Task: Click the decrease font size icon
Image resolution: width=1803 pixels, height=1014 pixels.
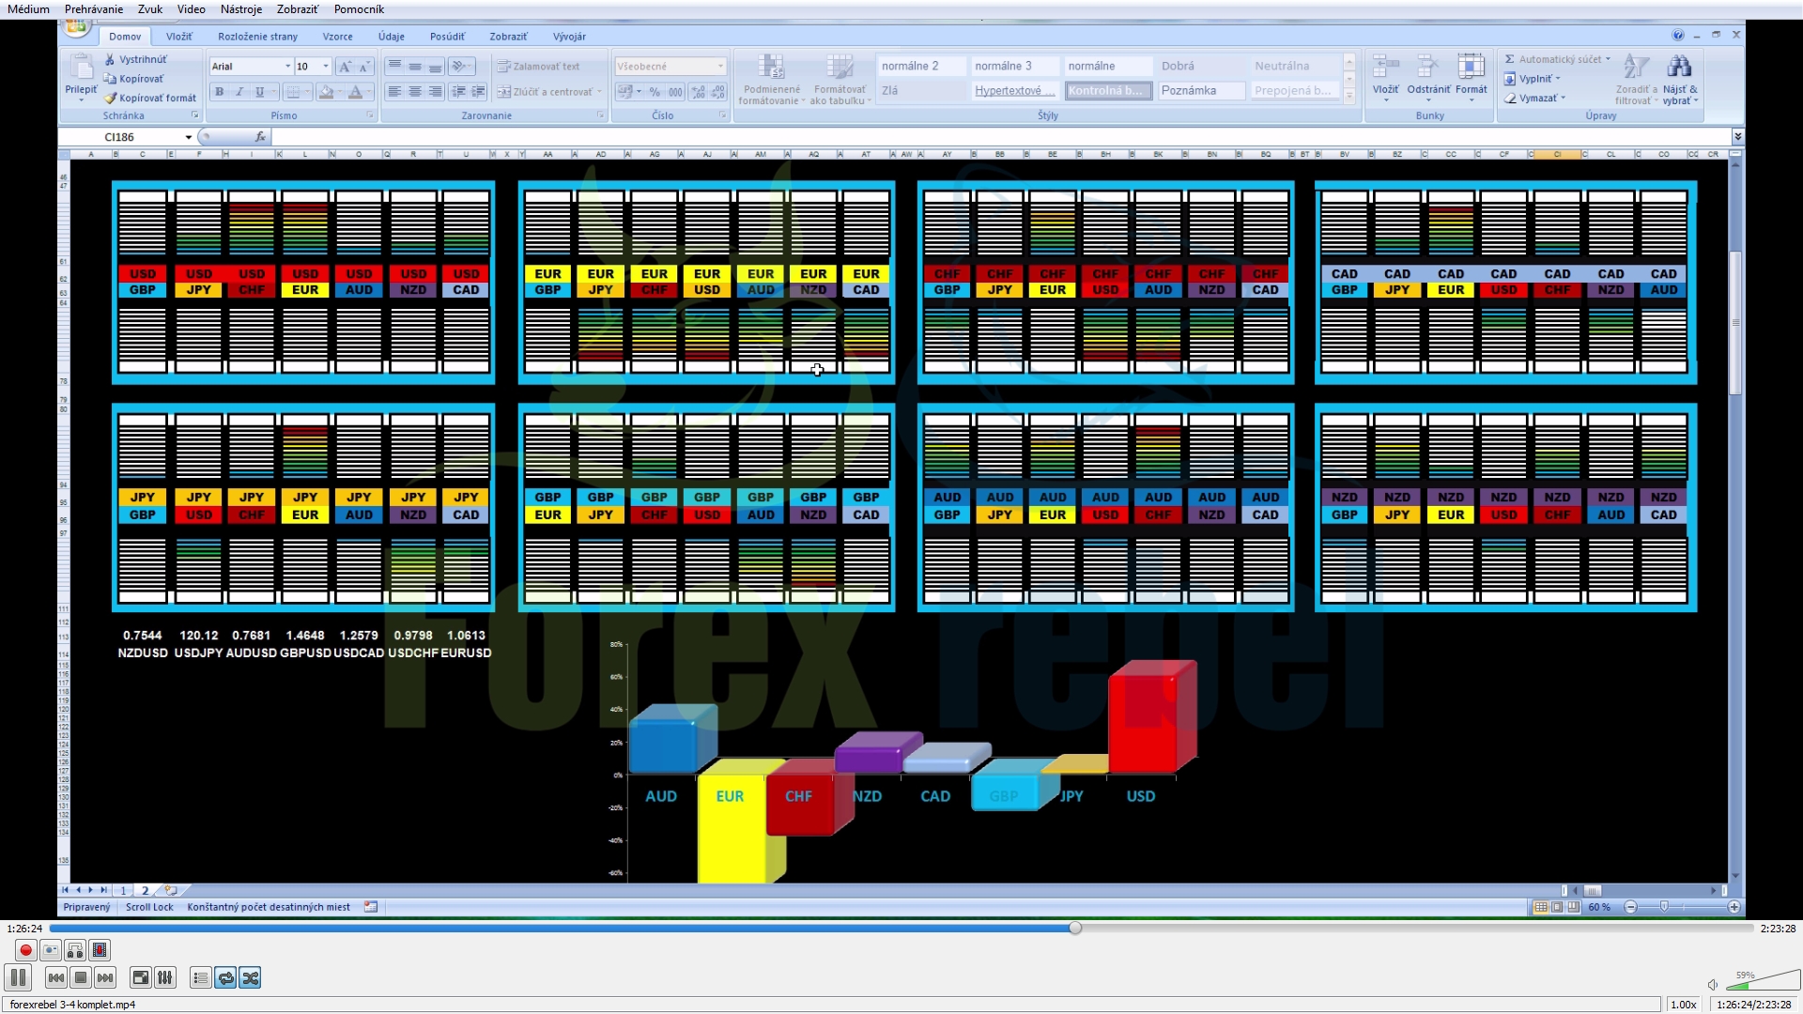Action: pos(364,67)
